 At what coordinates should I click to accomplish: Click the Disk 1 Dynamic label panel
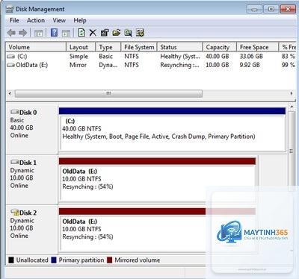pos(32,180)
